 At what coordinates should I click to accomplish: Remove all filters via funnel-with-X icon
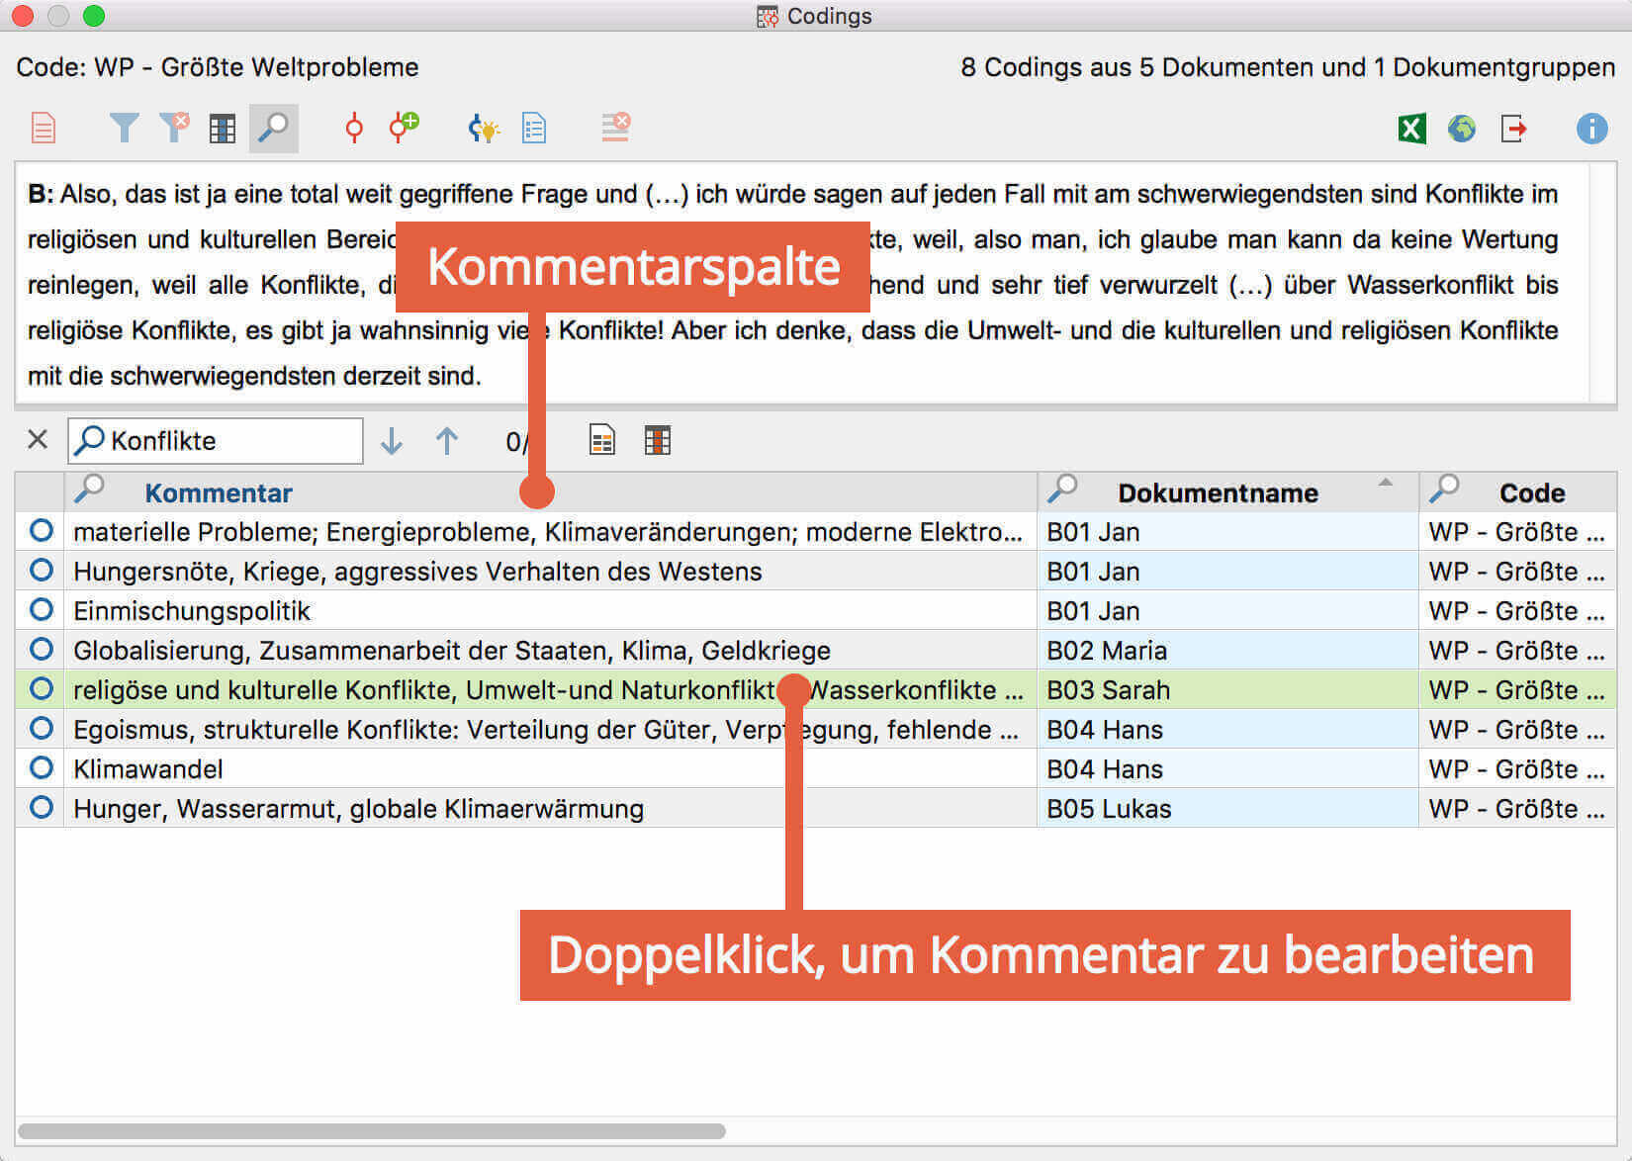click(174, 128)
